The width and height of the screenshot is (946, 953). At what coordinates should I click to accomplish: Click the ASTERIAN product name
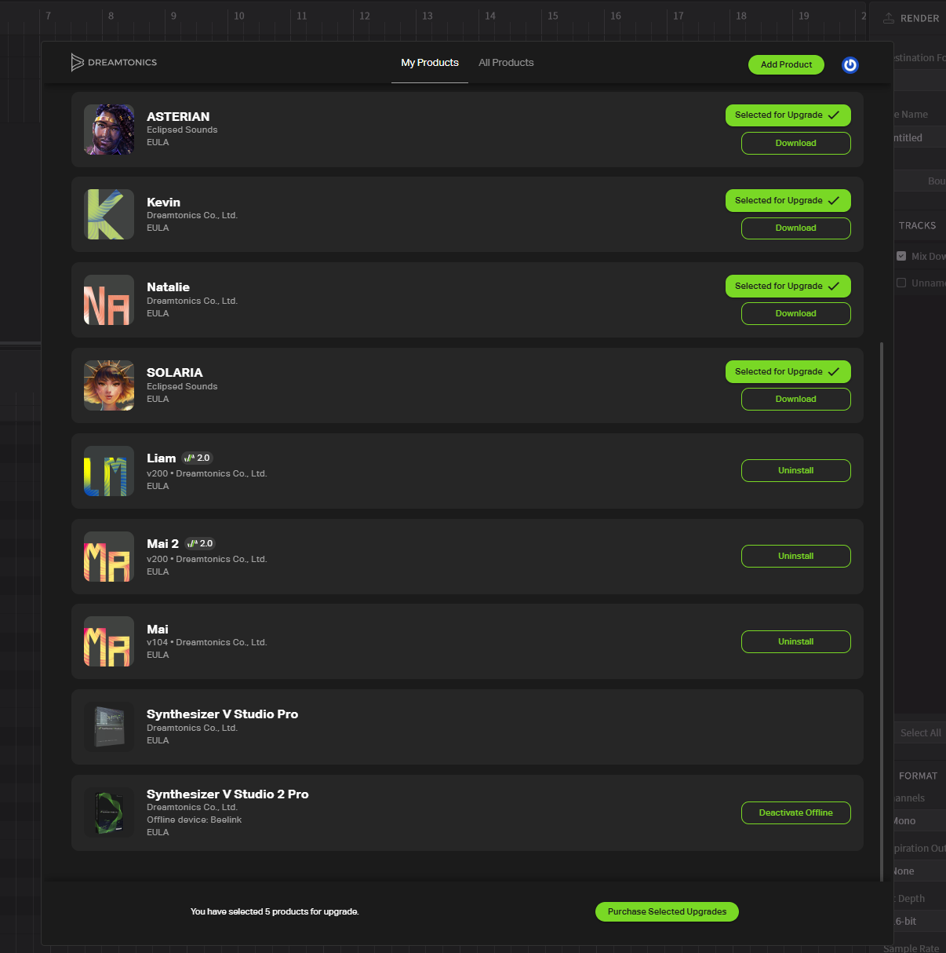click(178, 117)
